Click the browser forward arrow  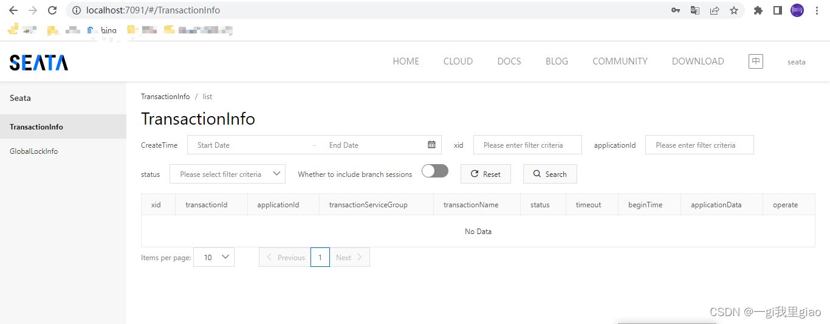tap(33, 10)
